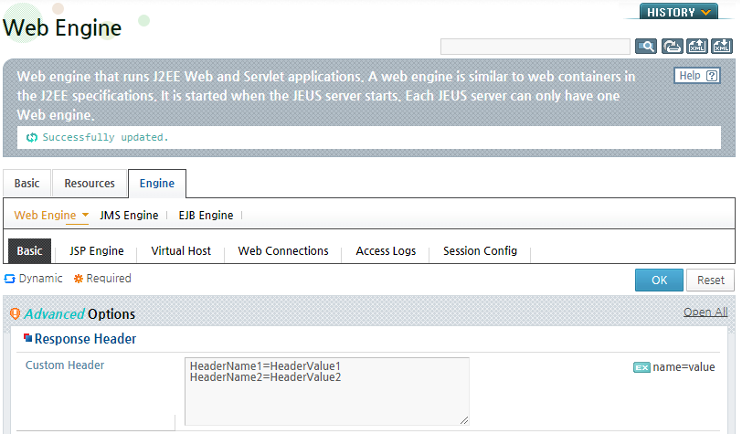Image resolution: width=742 pixels, height=434 pixels.
Task: Open the Session Config sub-tab
Action: tap(480, 251)
